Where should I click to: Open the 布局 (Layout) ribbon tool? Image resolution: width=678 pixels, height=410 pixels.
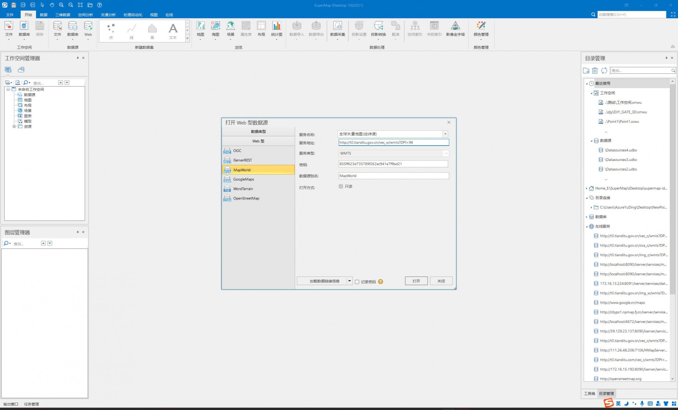pos(261,29)
